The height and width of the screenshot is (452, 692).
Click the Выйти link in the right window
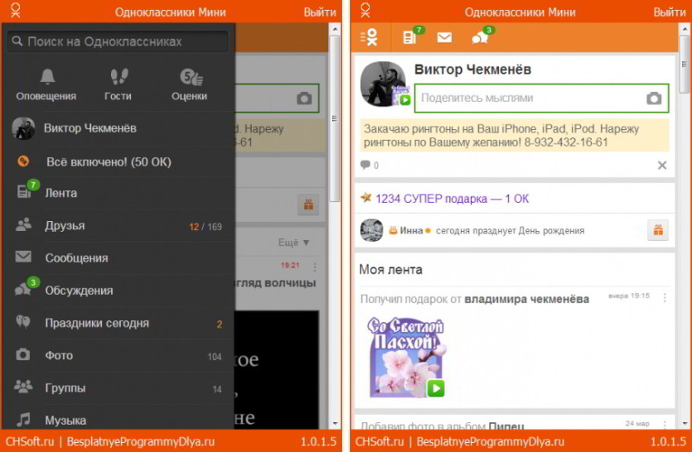pos(670,12)
